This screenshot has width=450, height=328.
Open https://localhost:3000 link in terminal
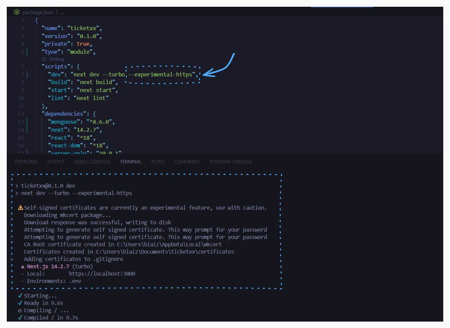pyautogui.click(x=102, y=274)
